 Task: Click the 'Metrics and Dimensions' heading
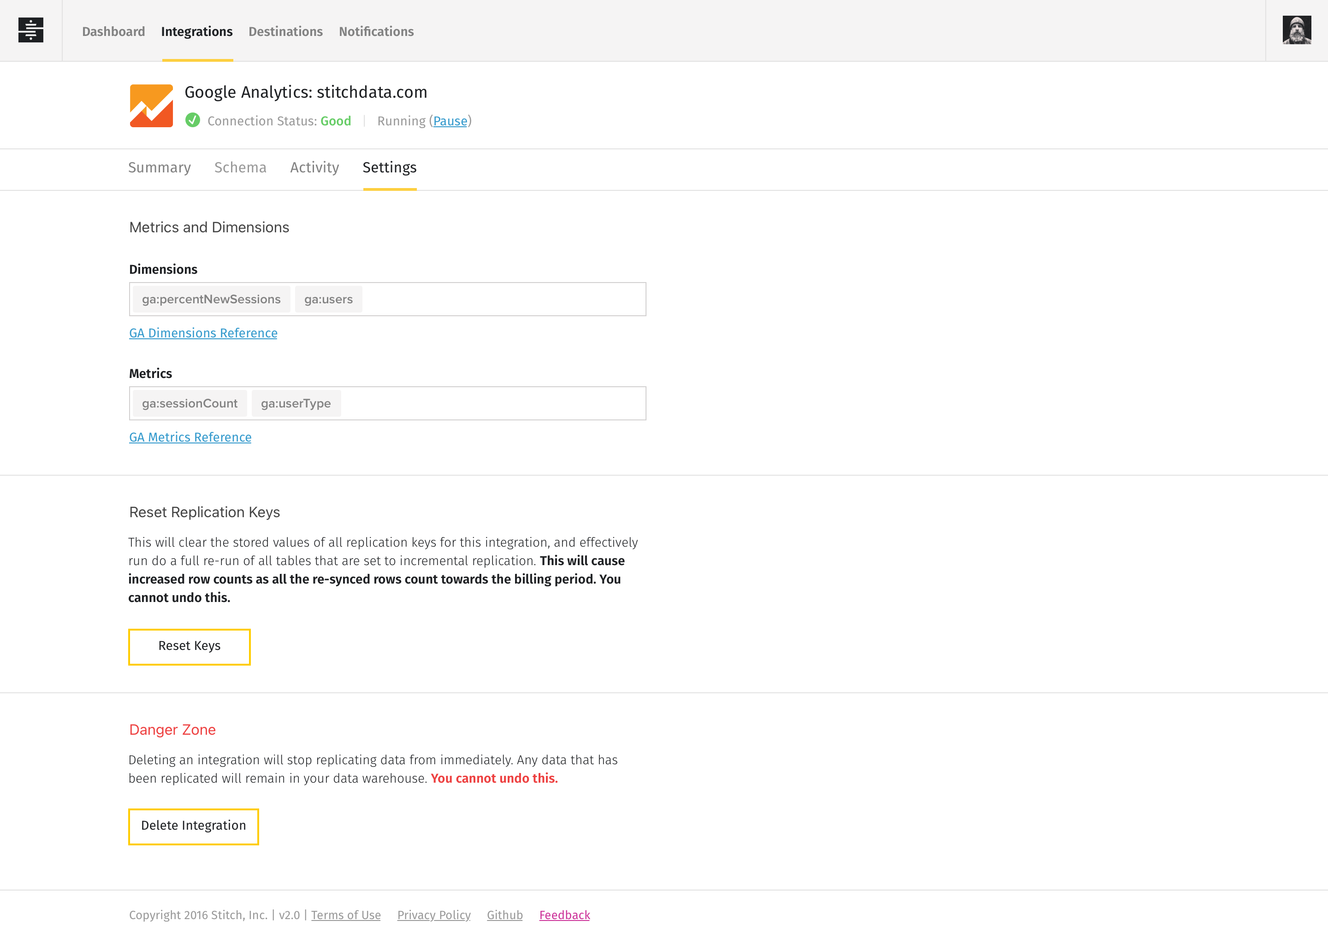tap(209, 227)
